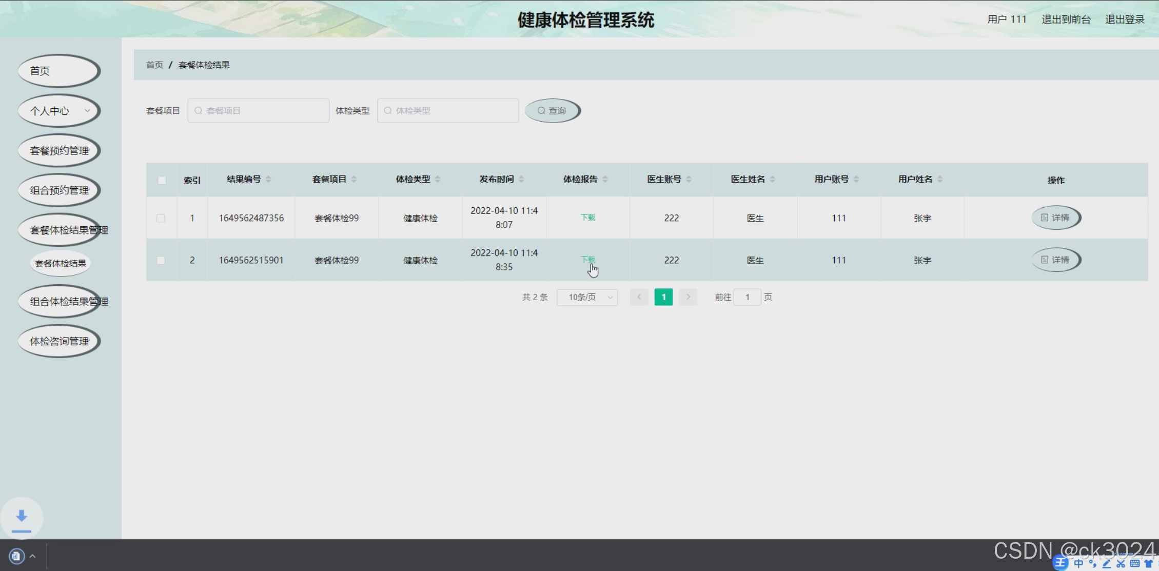
Task: Open 套餐预约管理 in the sidebar
Action: pos(58,150)
